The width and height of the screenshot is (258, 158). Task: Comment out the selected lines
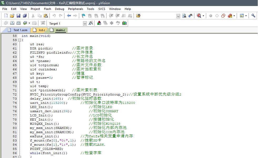click(x=124, y=16)
